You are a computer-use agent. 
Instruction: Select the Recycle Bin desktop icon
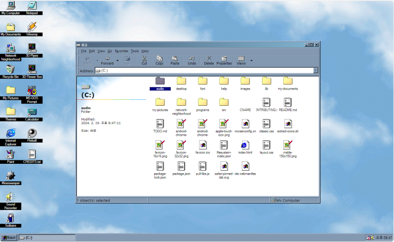10,71
